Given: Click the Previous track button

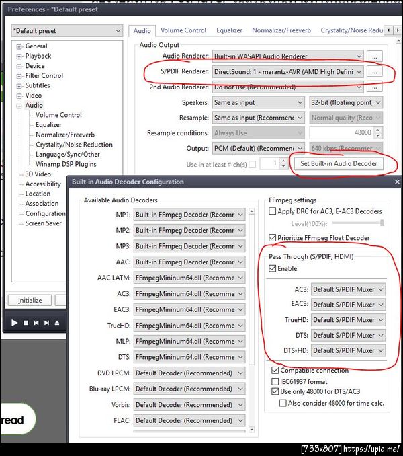Looking at the screenshot, I should pos(36,323).
